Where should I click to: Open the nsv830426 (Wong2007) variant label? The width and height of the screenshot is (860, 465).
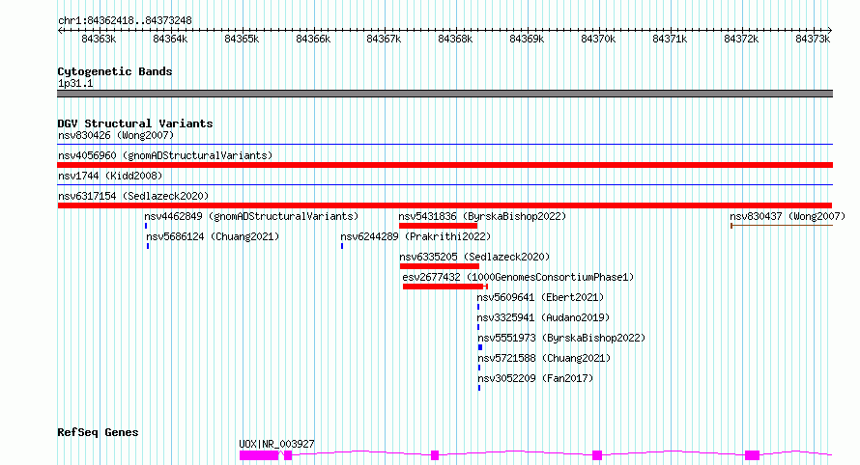point(116,135)
